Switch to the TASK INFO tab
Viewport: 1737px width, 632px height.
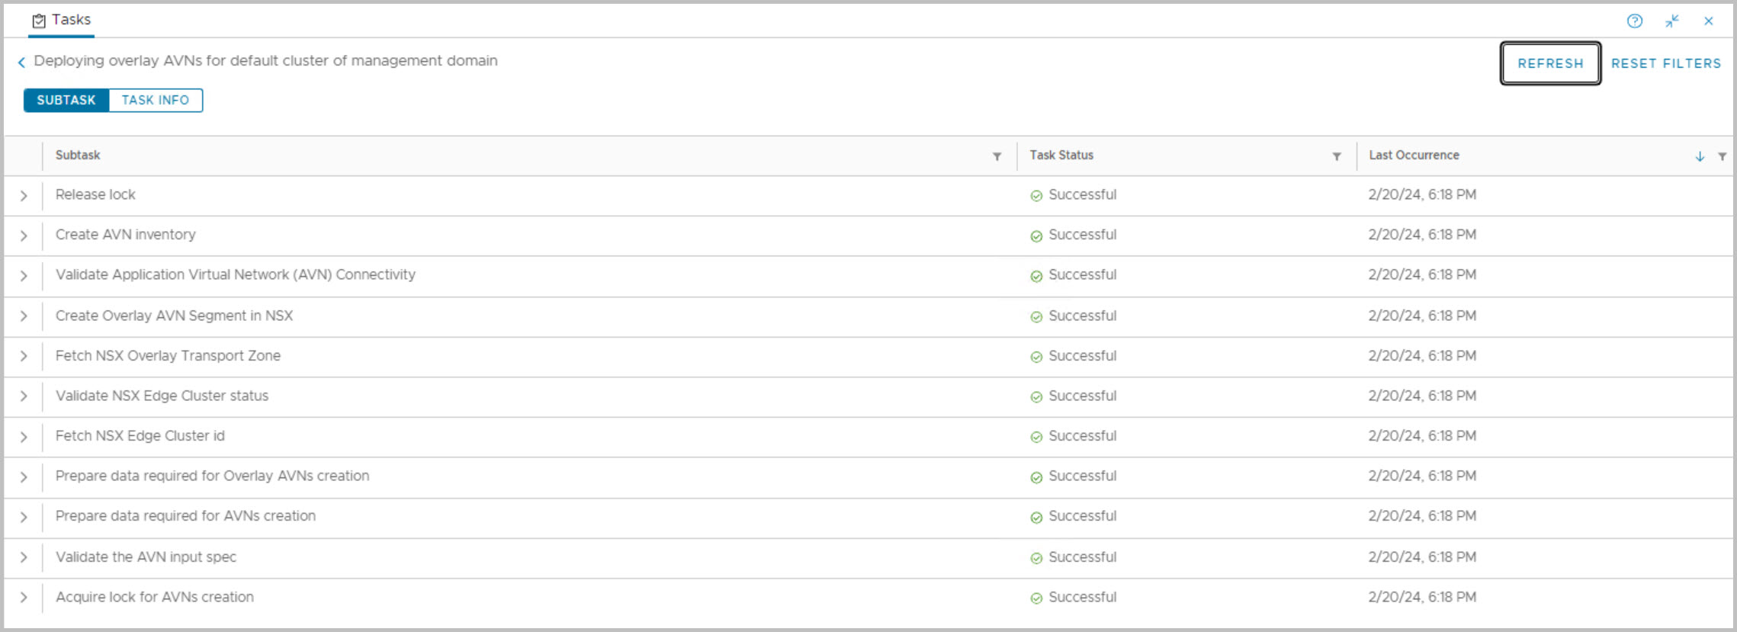[156, 101]
